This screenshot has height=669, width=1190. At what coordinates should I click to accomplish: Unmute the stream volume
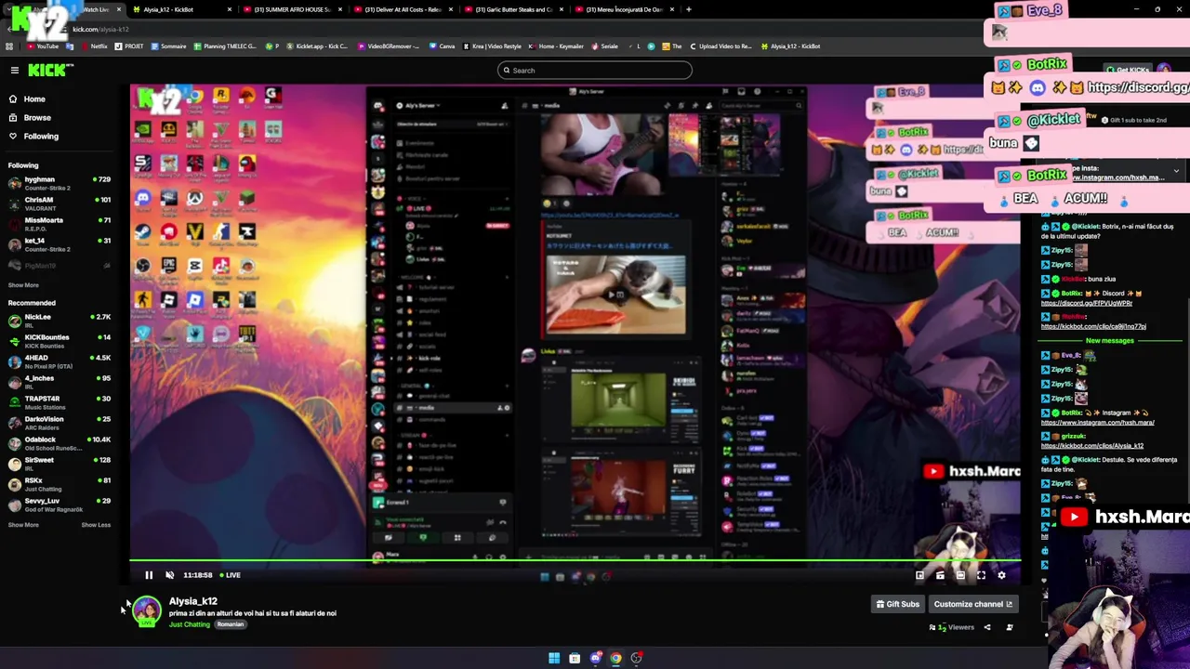click(169, 575)
